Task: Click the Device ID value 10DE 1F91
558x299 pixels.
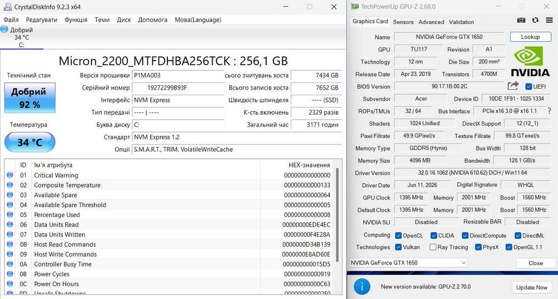Action: [x=516, y=99]
